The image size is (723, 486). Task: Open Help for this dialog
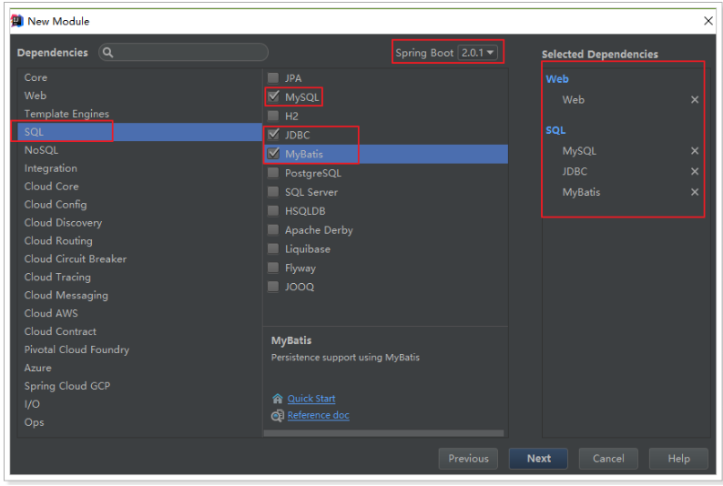pyautogui.click(x=678, y=459)
